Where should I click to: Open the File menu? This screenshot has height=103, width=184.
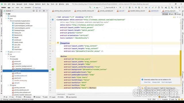point(5,4)
